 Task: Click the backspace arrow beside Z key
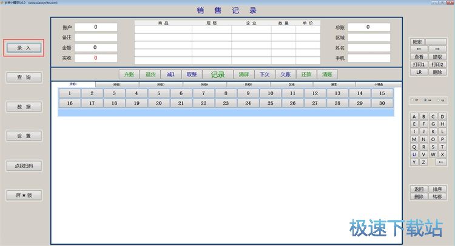click(441, 162)
